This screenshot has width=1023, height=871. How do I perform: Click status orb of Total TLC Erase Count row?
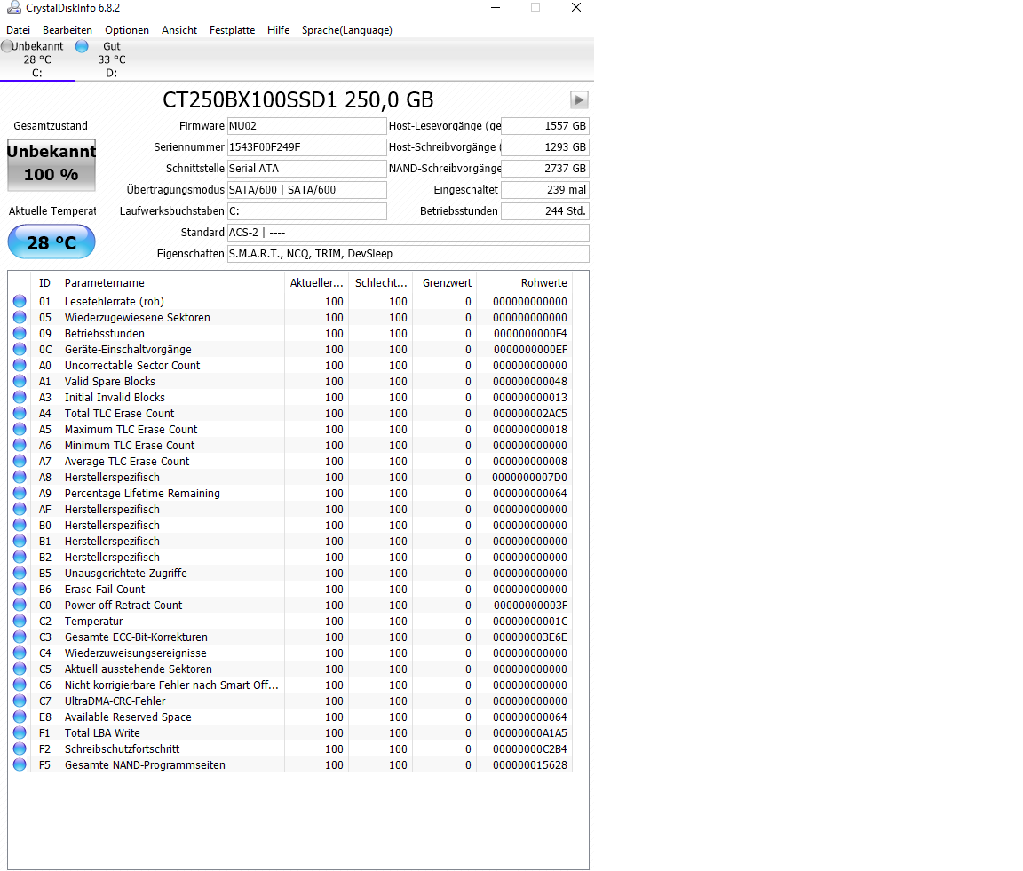tap(20, 413)
